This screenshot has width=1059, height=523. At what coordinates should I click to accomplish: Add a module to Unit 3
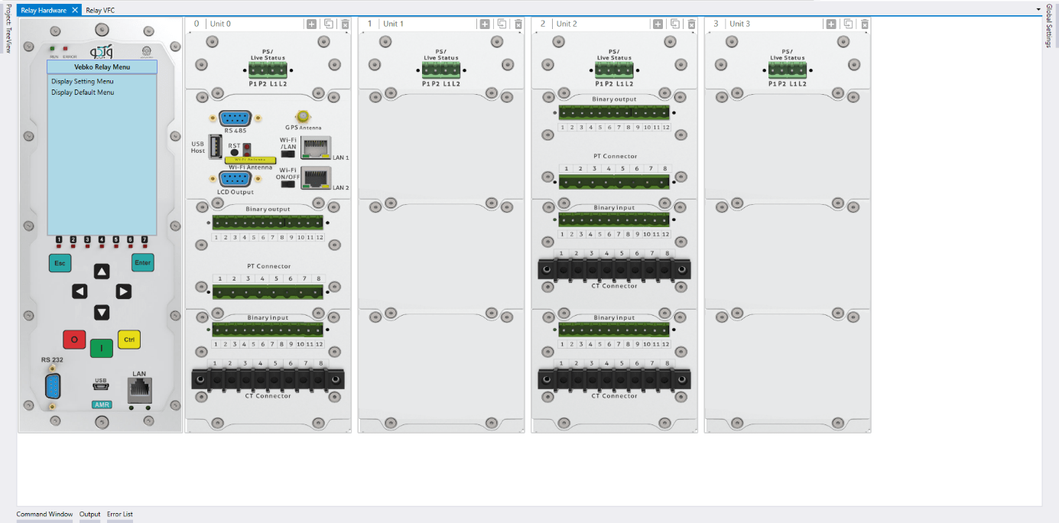coord(831,24)
